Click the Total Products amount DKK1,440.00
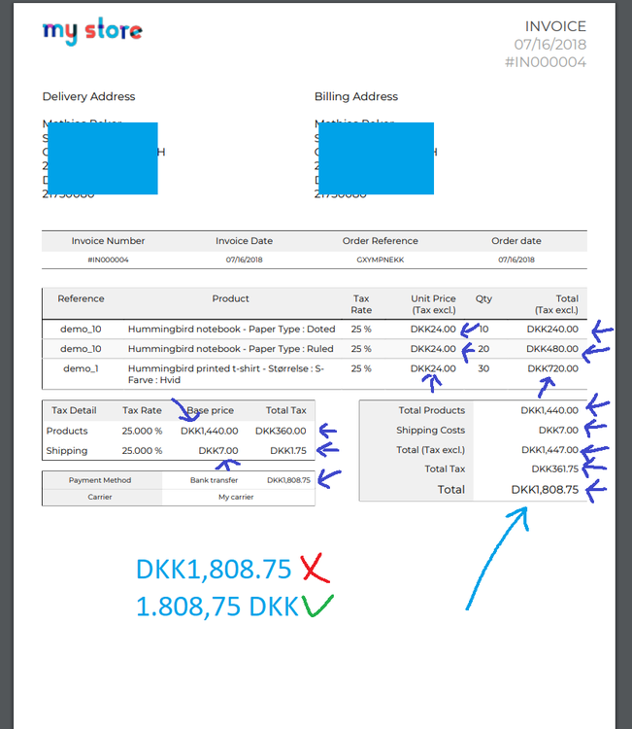 coord(549,410)
